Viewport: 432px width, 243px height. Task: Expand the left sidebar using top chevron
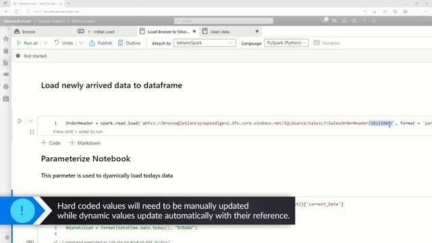click(x=9, y=28)
